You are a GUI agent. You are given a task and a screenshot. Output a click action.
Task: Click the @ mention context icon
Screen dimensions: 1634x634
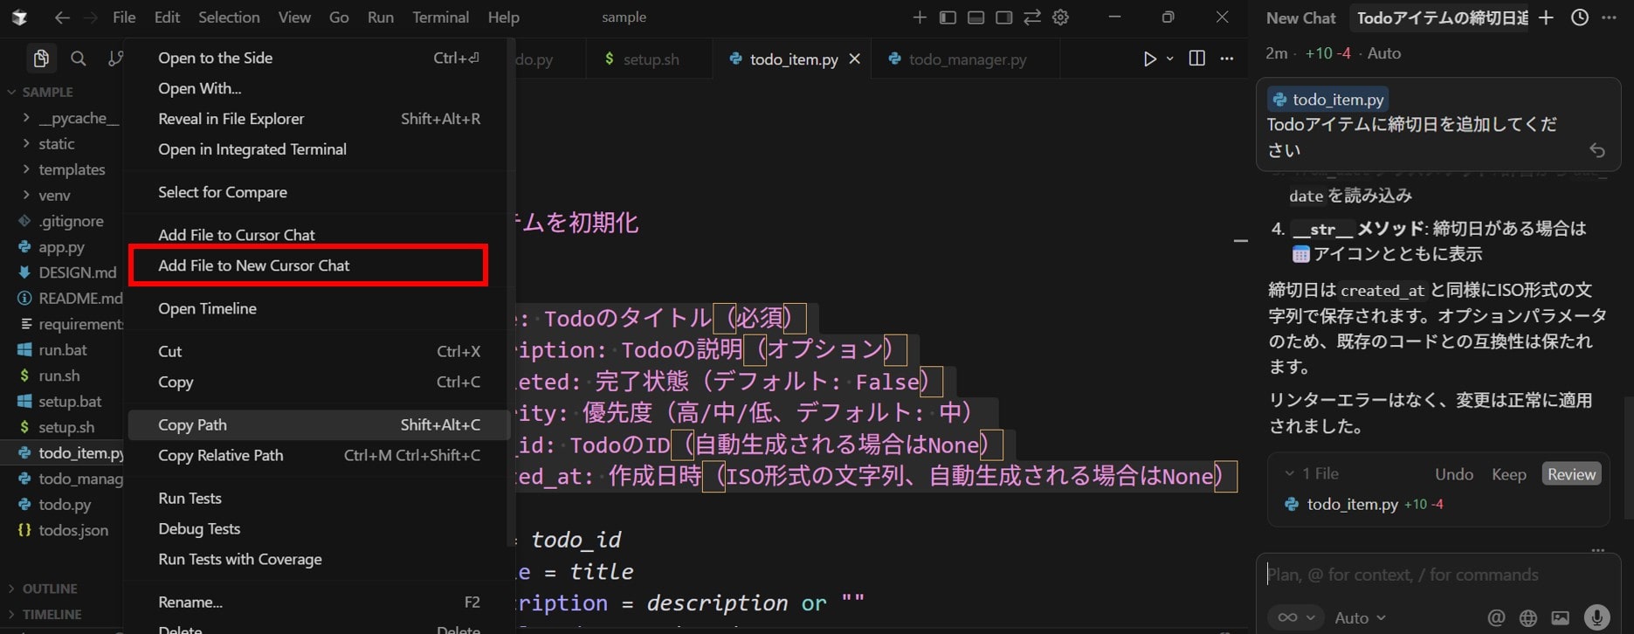click(x=1496, y=617)
